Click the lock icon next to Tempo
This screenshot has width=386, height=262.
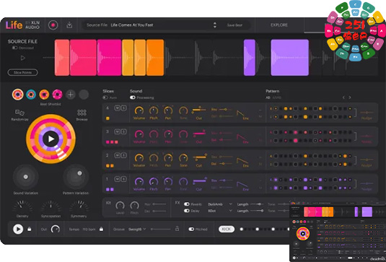tap(101, 229)
